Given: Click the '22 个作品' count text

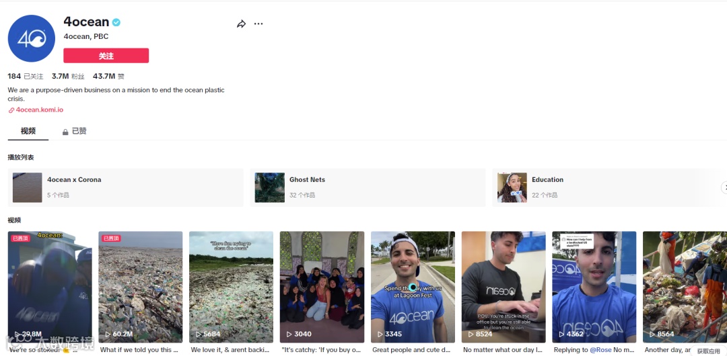Looking at the screenshot, I should point(545,195).
